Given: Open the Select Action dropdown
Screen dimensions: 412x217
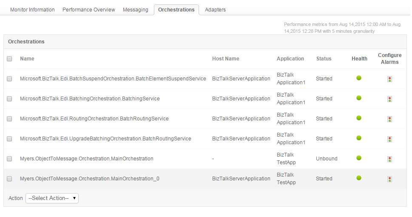Looking at the screenshot, I should (x=52, y=198).
